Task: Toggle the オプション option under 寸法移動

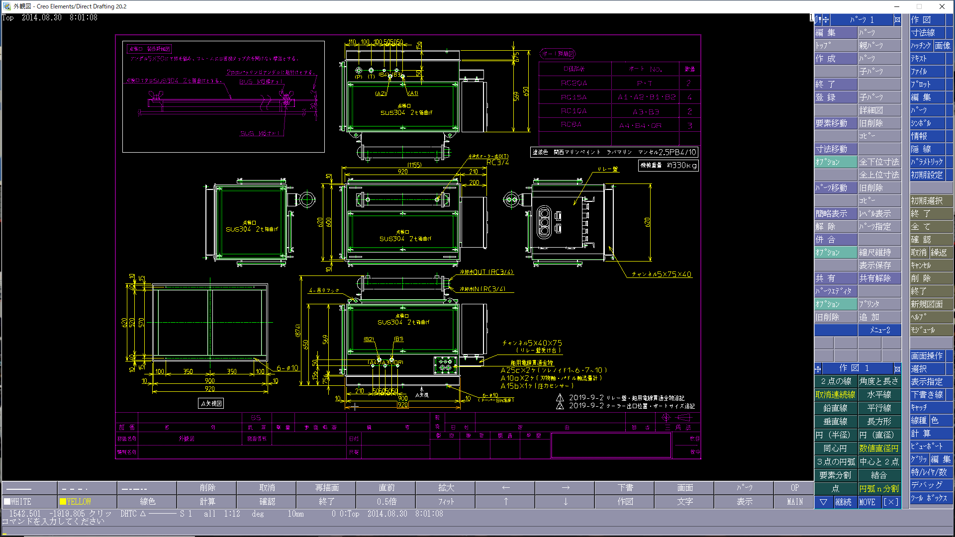Action: 835,162
